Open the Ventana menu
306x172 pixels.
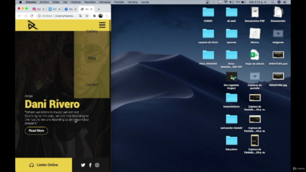132,2
